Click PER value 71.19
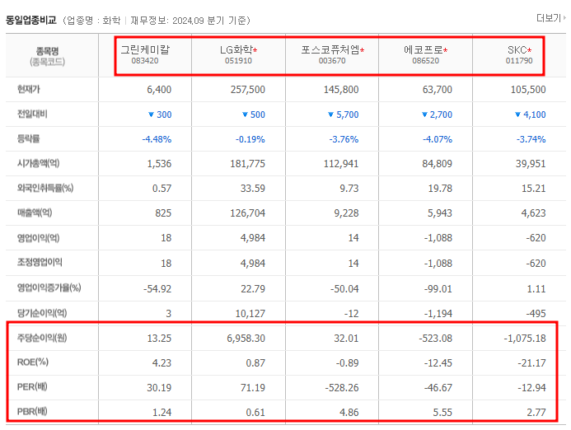This screenshot has width=571, height=430. [253, 388]
